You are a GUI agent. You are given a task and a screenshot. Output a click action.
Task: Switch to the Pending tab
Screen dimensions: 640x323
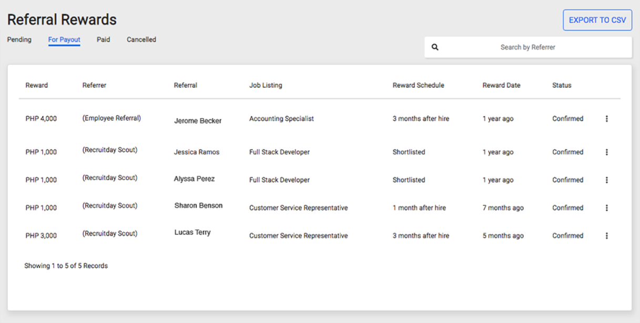pyautogui.click(x=19, y=39)
